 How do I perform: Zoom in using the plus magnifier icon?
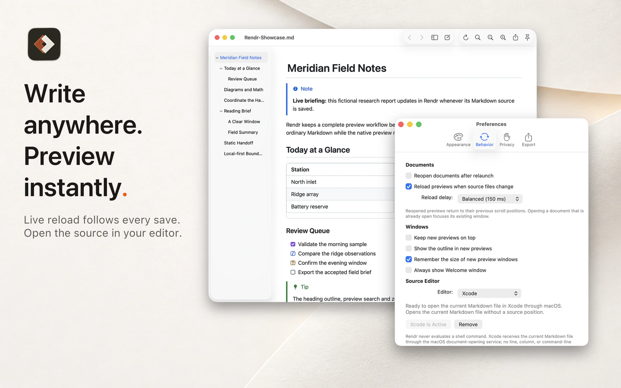pos(503,38)
